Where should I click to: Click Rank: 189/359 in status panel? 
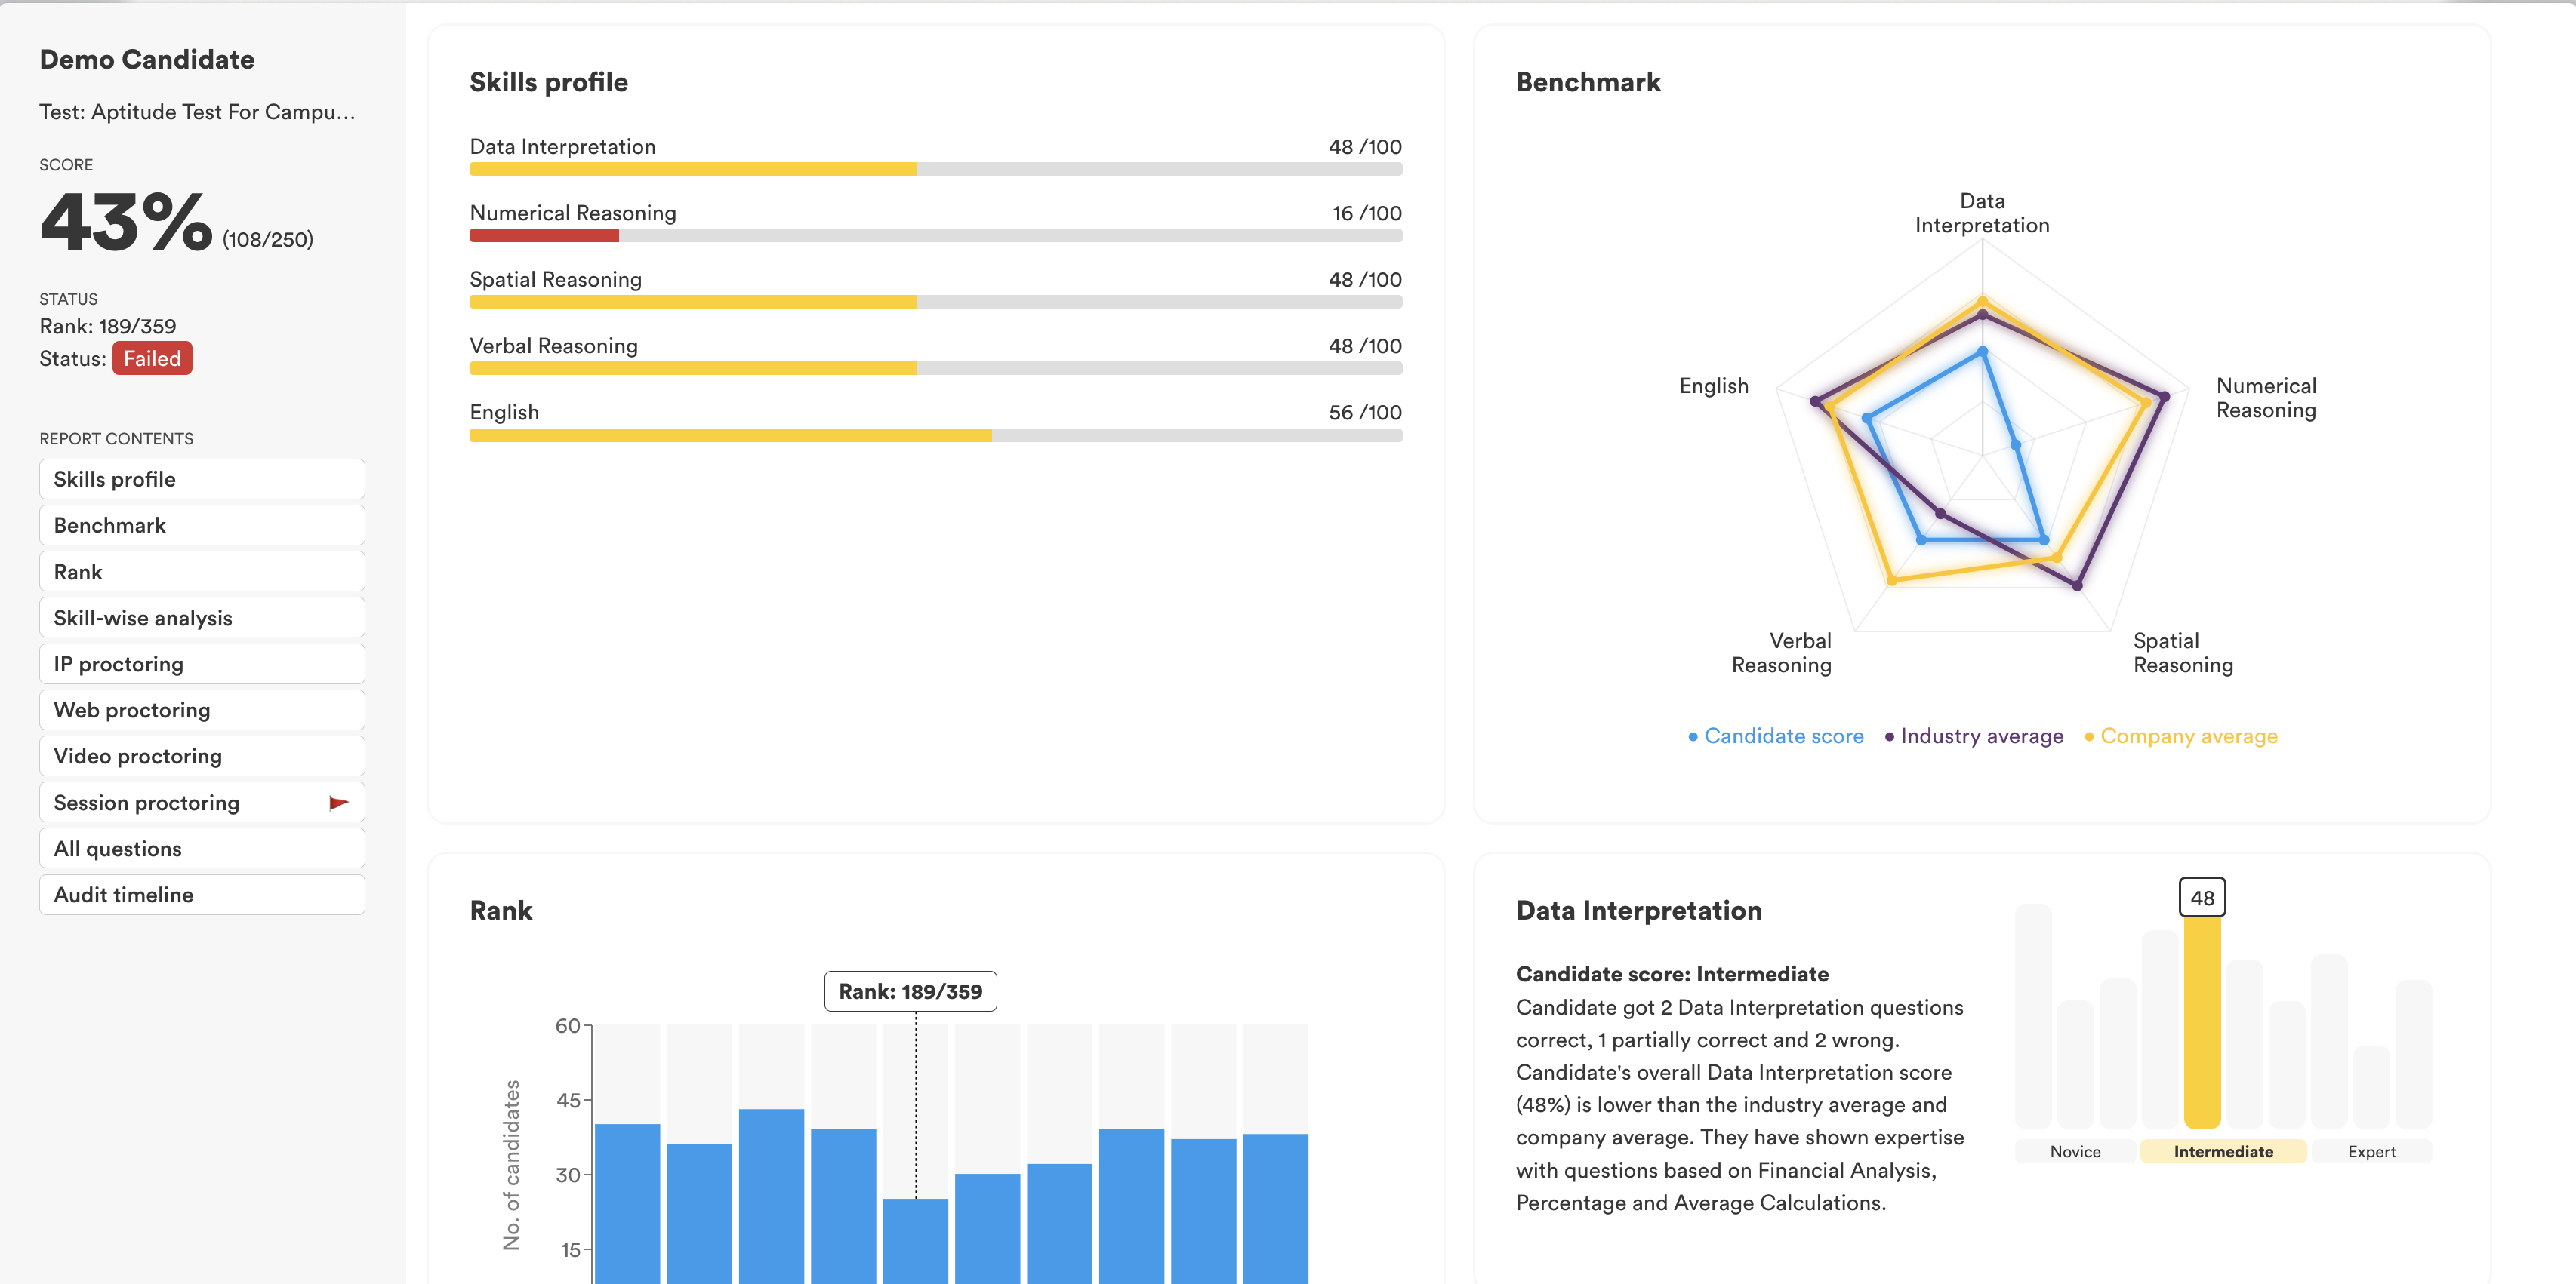pyautogui.click(x=108, y=326)
